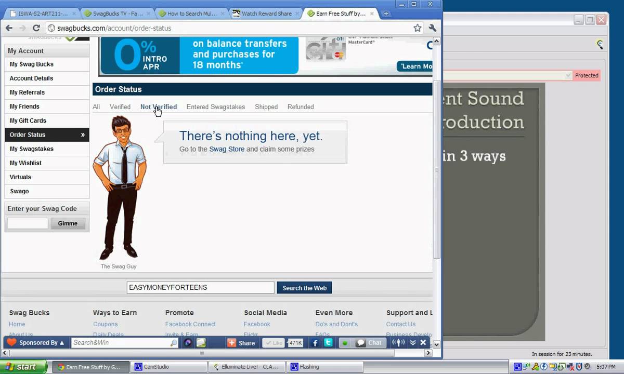Image resolution: width=624 pixels, height=374 pixels.
Task: Close the Earn Free Stuff tab
Action: point(372,14)
